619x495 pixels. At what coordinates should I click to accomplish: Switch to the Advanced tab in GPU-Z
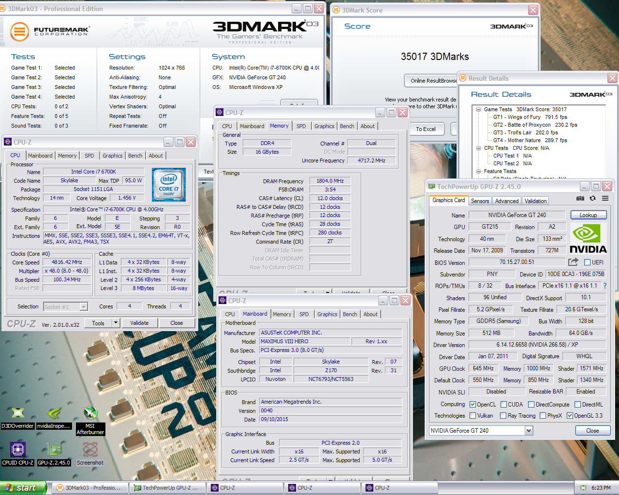pyautogui.click(x=507, y=201)
